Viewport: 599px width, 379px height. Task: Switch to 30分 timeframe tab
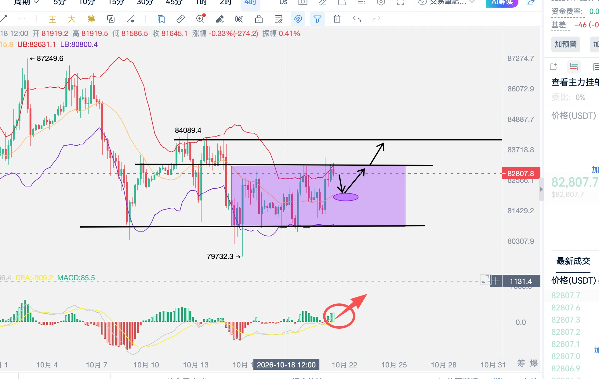(x=145, y=2)
